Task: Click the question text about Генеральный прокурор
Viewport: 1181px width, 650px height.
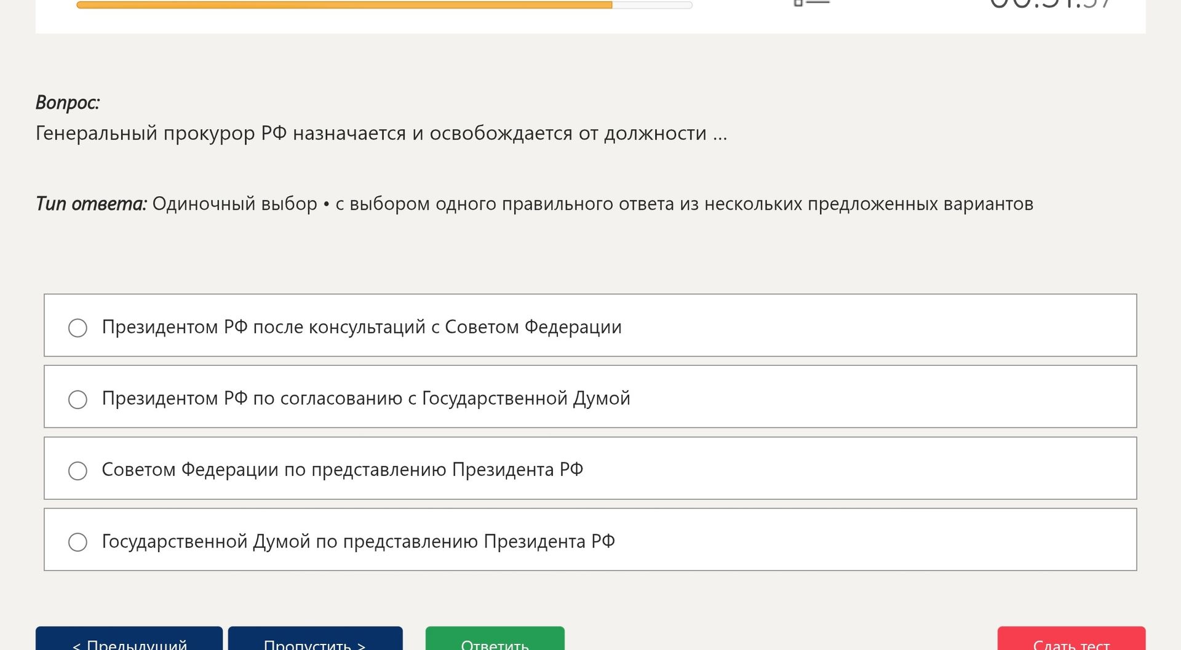Action: 381,133
